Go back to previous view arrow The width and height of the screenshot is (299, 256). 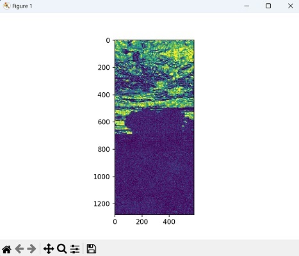[x=19, y=249]
